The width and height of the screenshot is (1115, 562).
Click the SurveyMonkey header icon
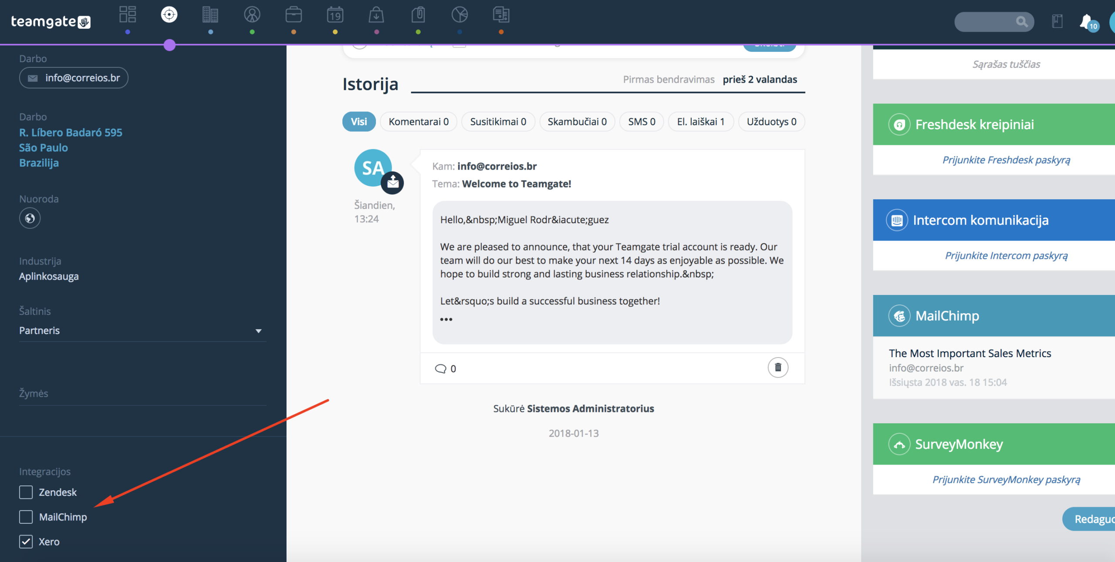point(899,445)
